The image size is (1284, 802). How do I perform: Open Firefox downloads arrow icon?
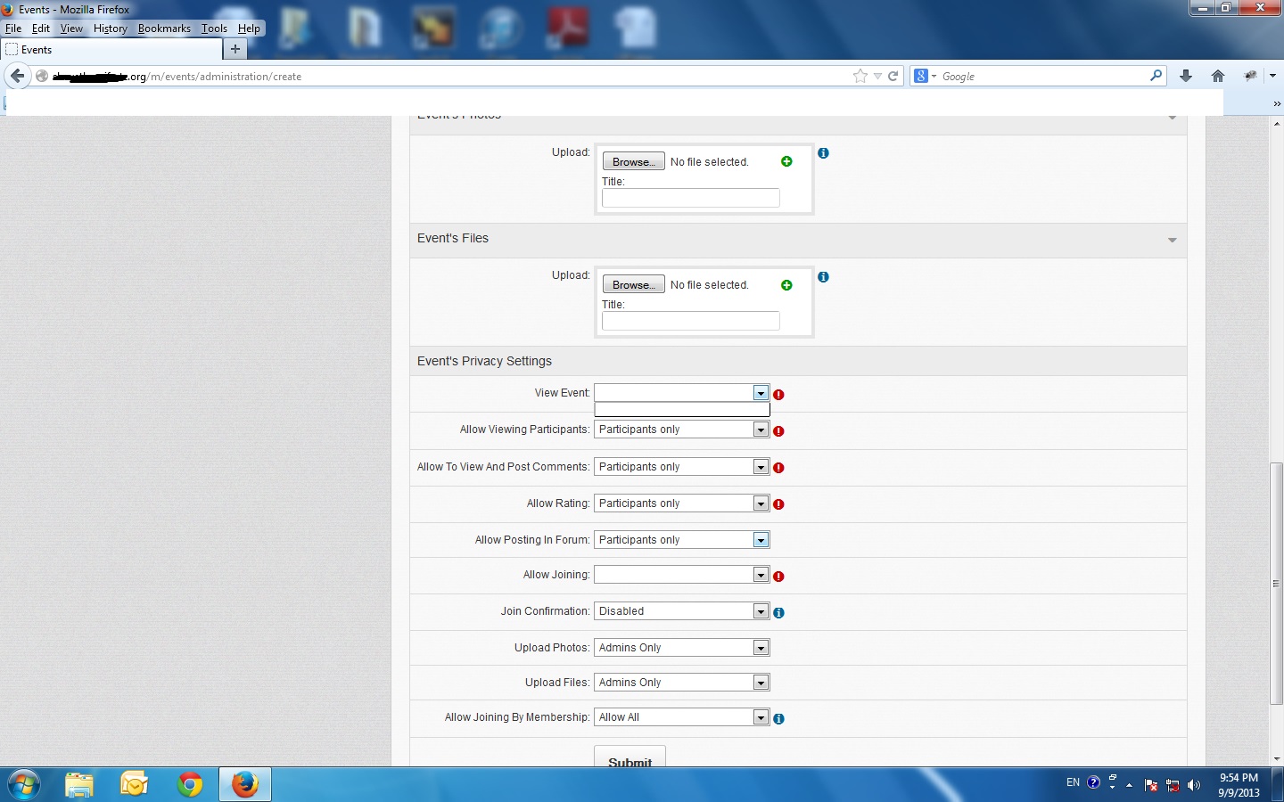1186,77
